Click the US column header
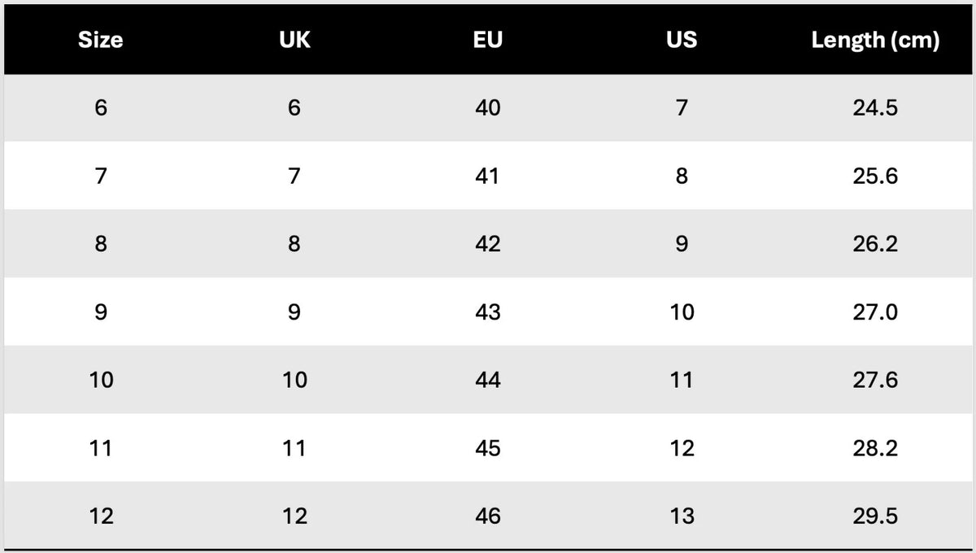 (x=682, y=40)
